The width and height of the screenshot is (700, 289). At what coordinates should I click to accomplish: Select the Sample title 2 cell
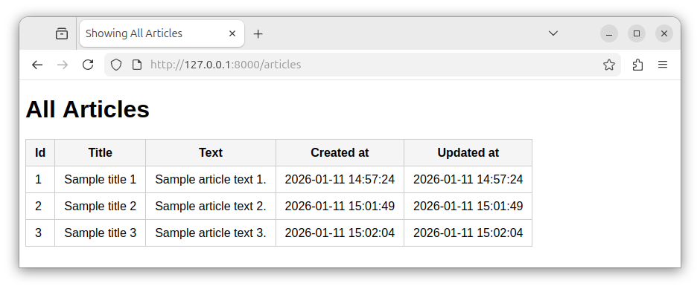[x=100, y=207]
